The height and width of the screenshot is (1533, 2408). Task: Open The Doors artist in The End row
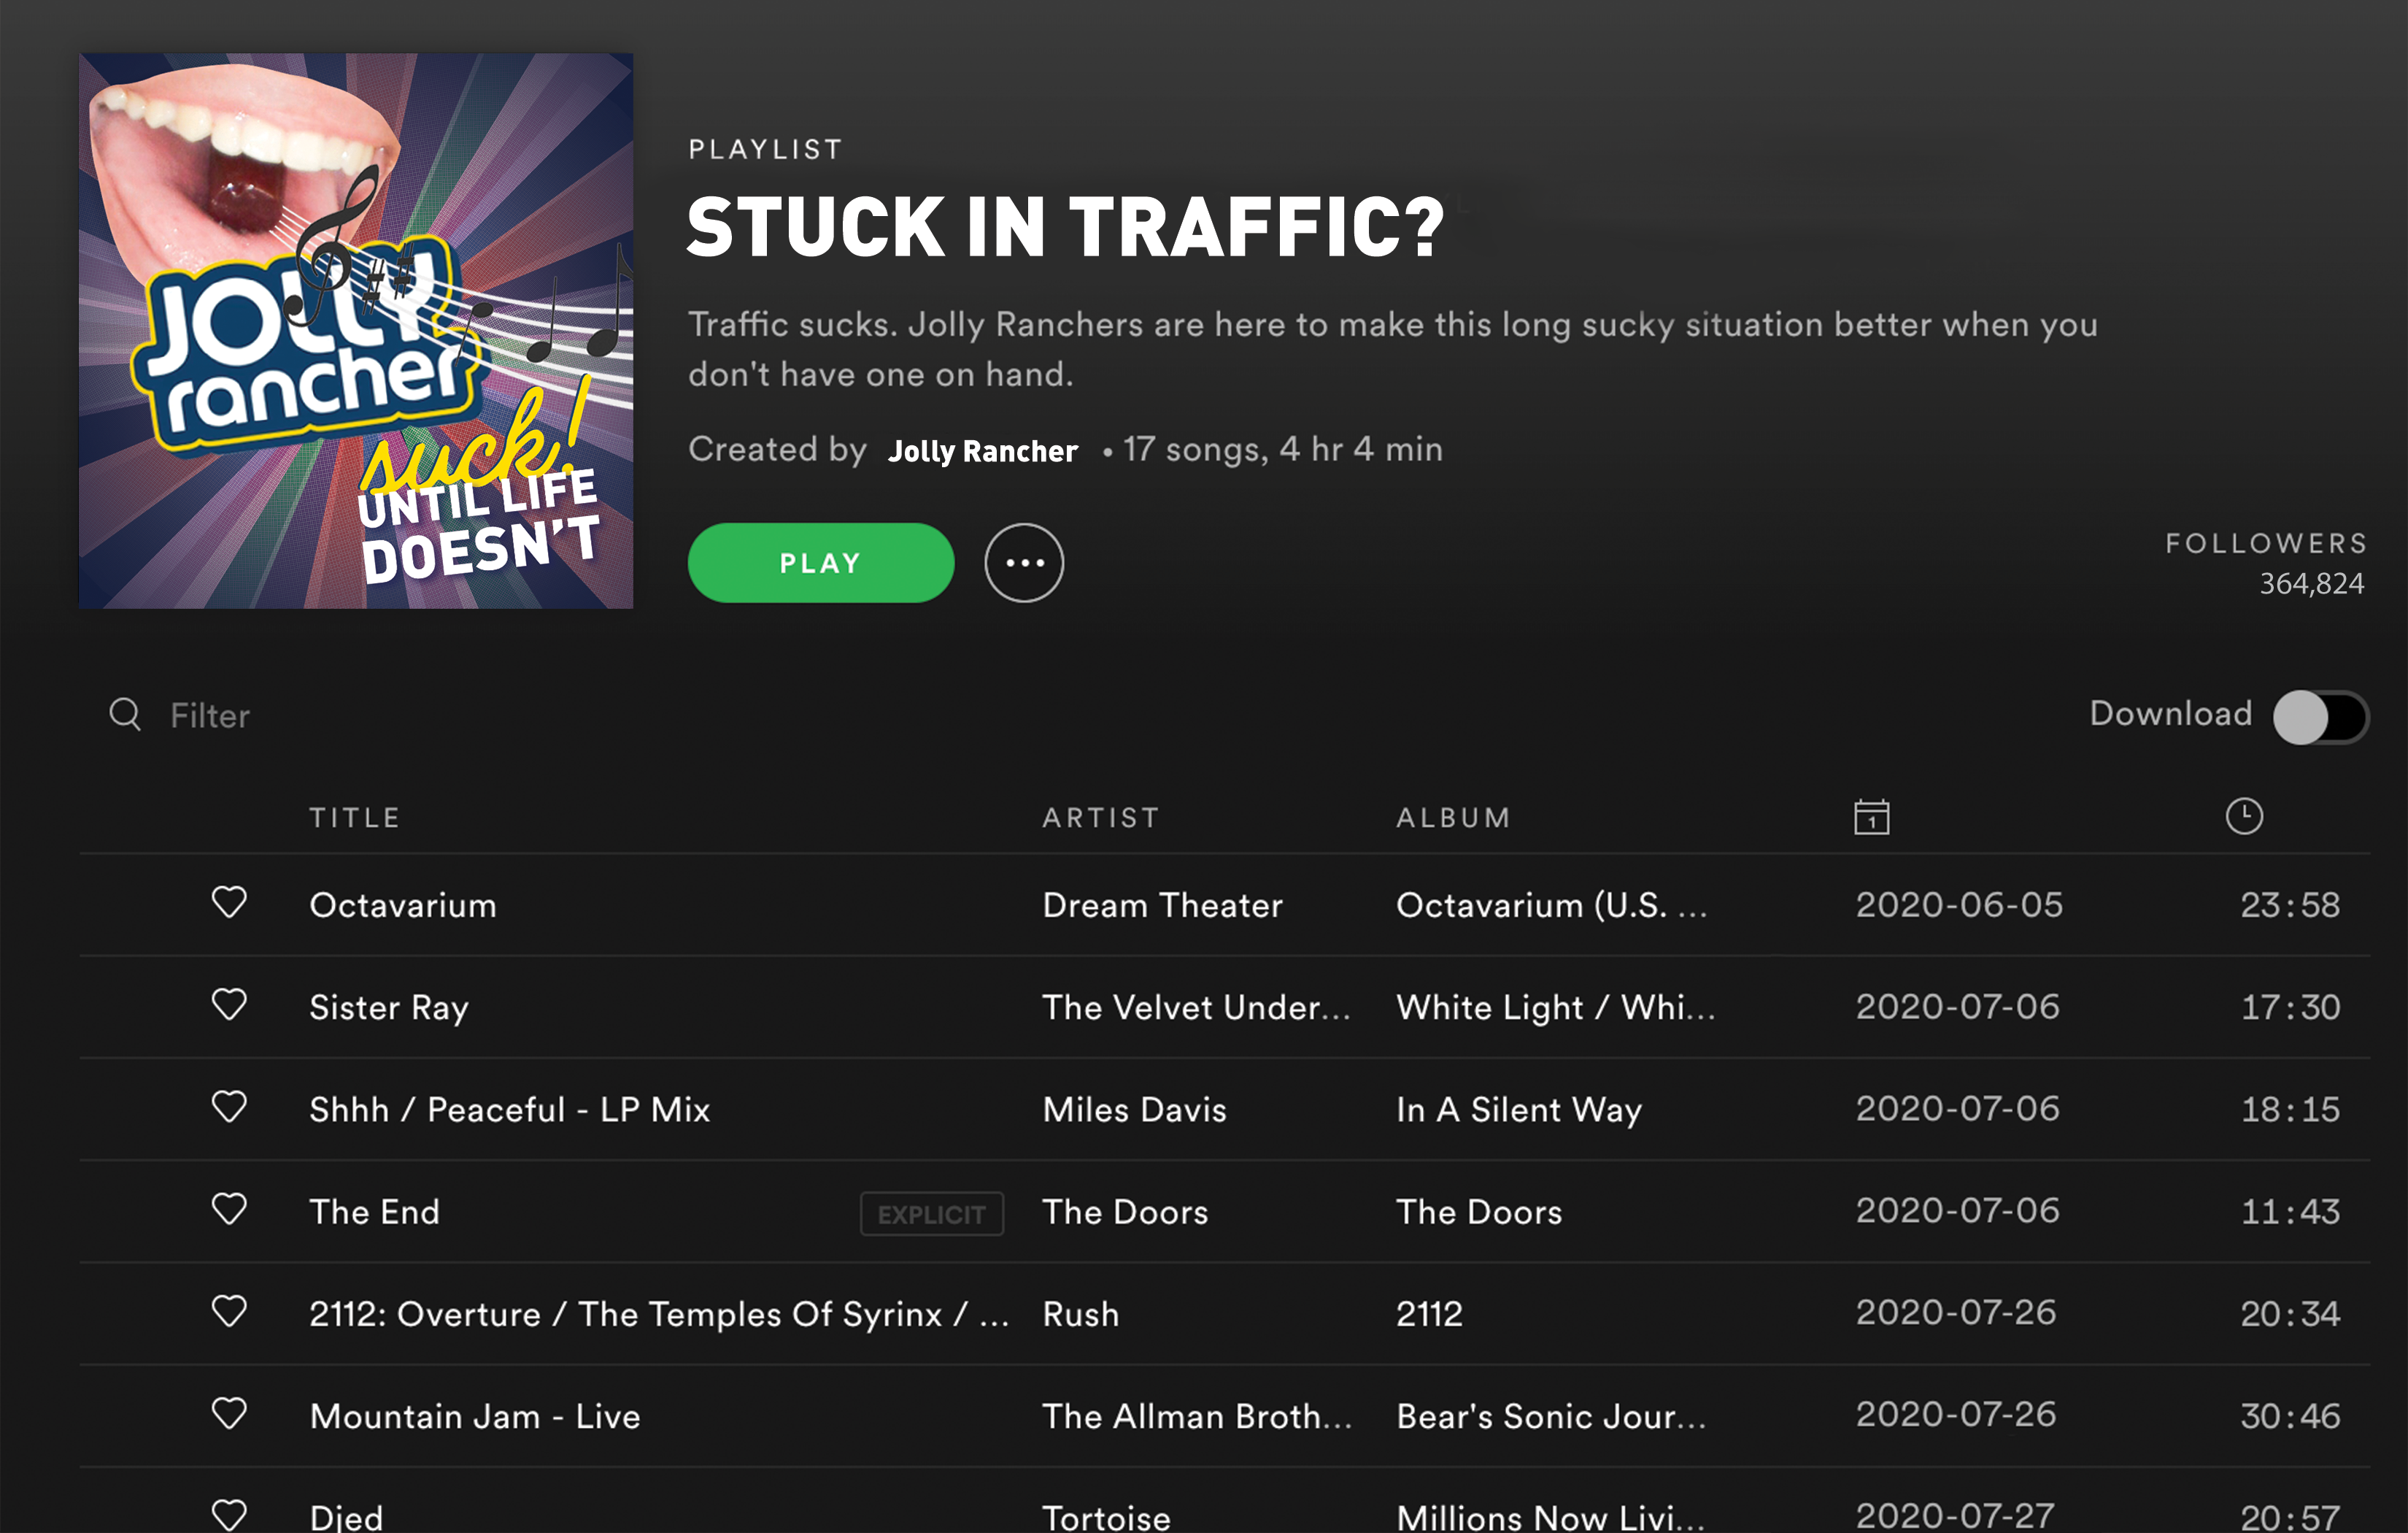click(x=1125, y=1212)
